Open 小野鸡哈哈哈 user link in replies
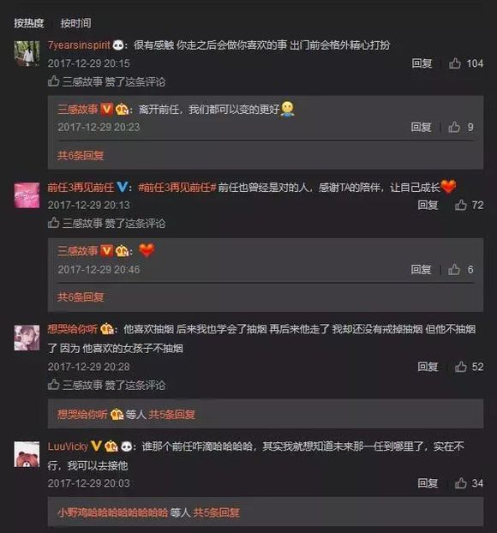 coord(112,512)
